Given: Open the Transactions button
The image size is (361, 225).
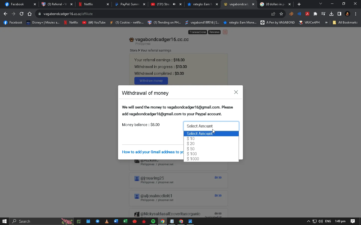Looking at the screenshot, I should (x=198, y=32).
